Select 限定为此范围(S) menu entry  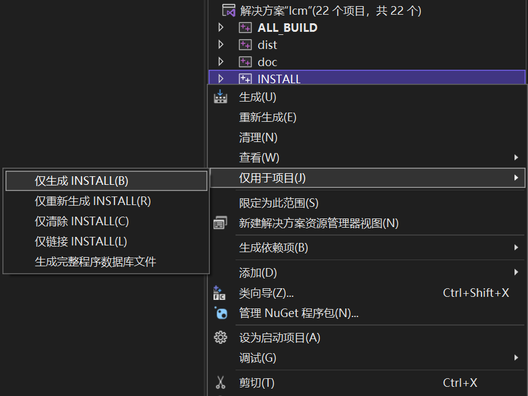tap(367, 203)
